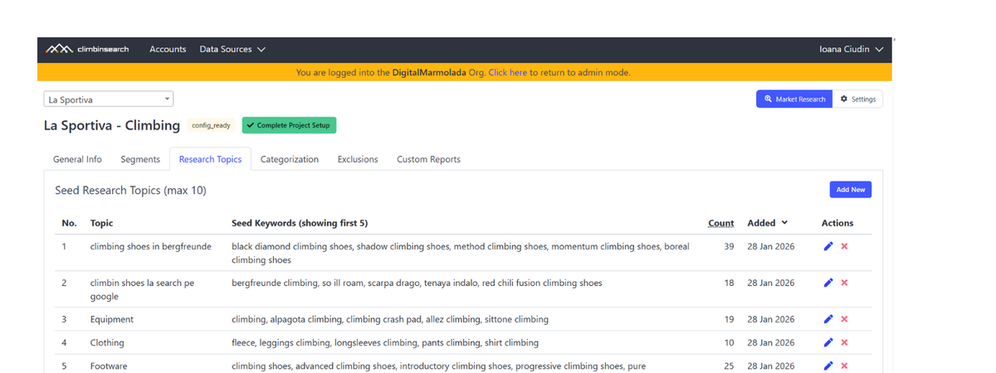Click Complete Project Setup button
996x373 pixels.
[x=289, y=125]
